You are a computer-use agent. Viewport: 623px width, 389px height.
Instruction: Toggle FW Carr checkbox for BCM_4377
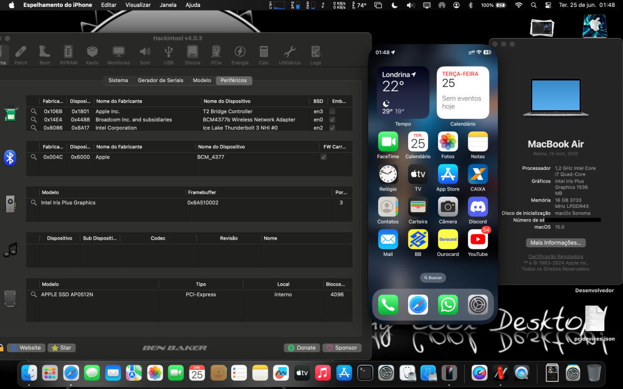coord(323,157)
